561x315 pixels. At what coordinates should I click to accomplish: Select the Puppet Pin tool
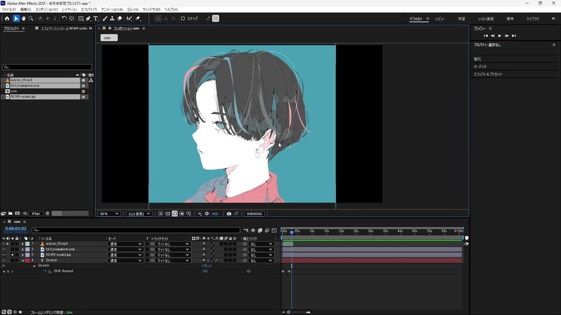click(137, 18)
